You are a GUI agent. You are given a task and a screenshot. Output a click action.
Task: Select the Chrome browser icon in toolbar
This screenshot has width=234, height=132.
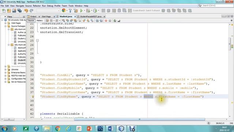(64, 11)
